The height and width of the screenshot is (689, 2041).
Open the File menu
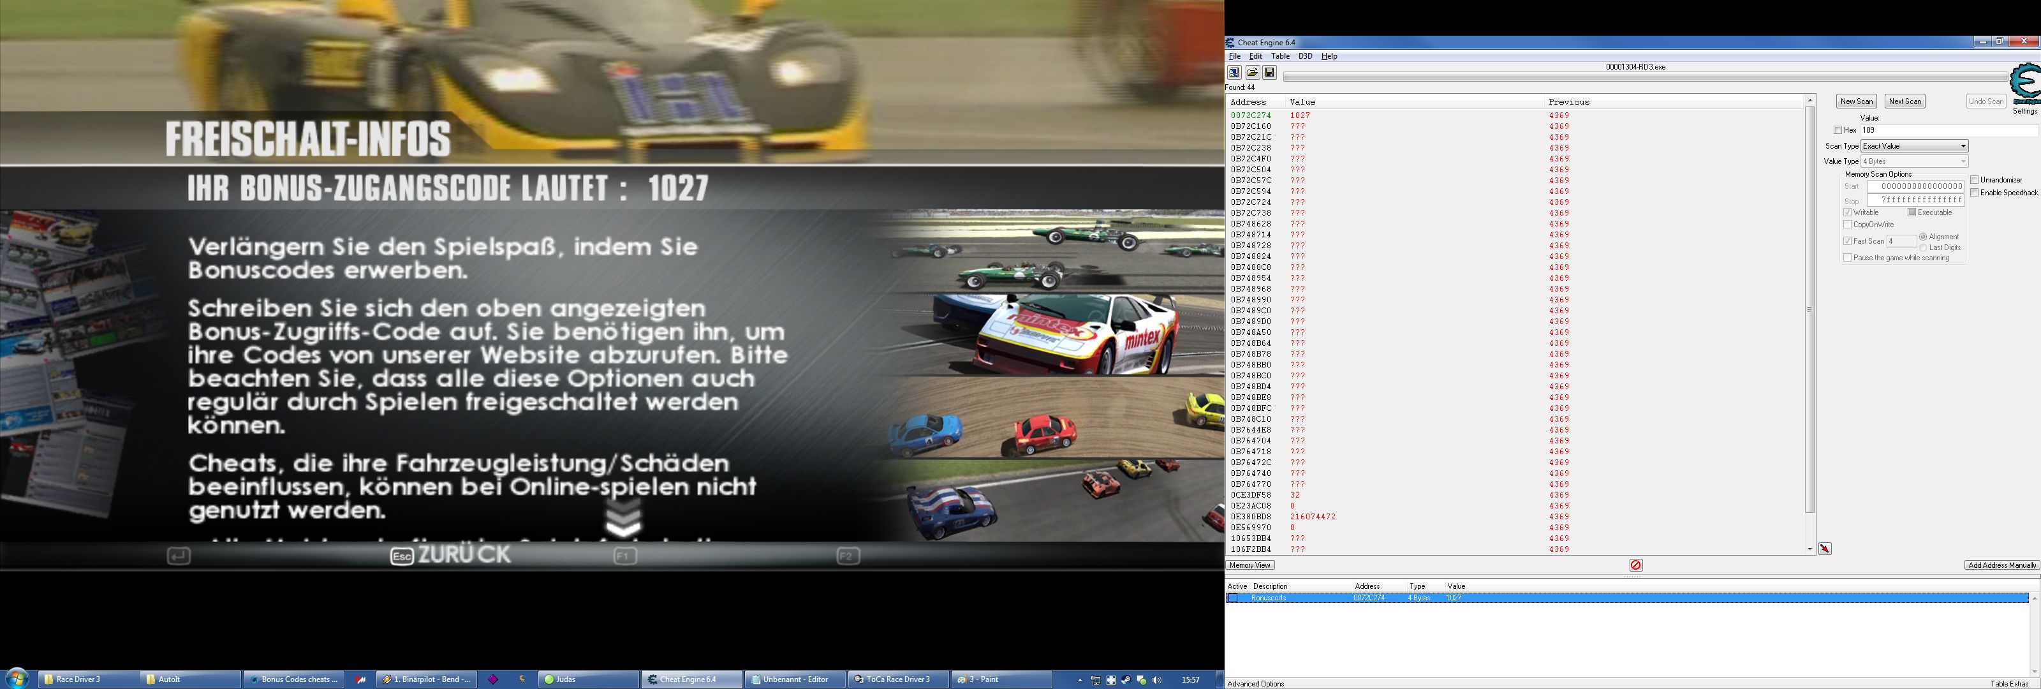pyautogui.click(x=1234, y=56)
